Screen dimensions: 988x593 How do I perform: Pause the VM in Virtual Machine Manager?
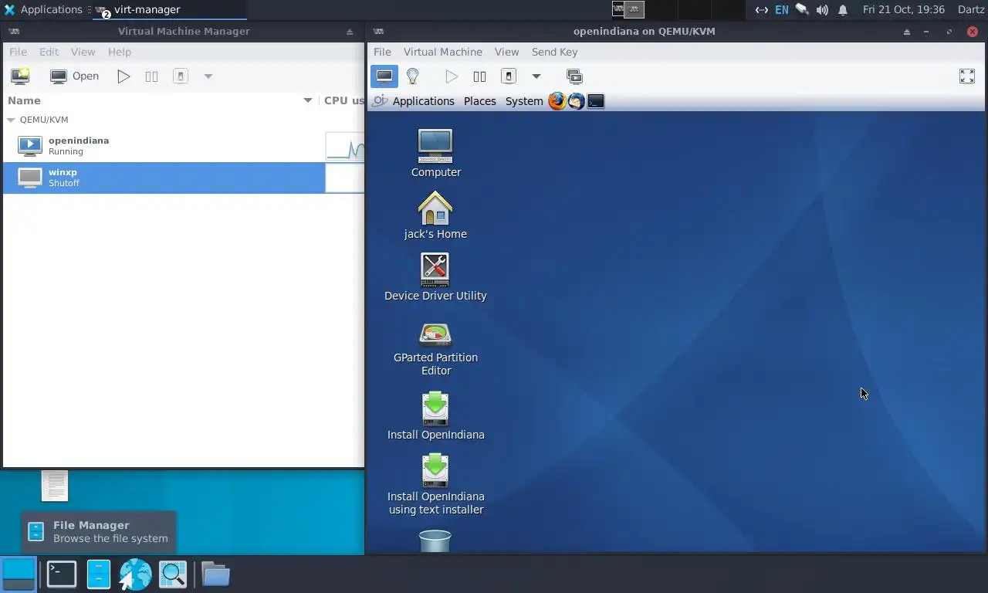click(151, 76)
